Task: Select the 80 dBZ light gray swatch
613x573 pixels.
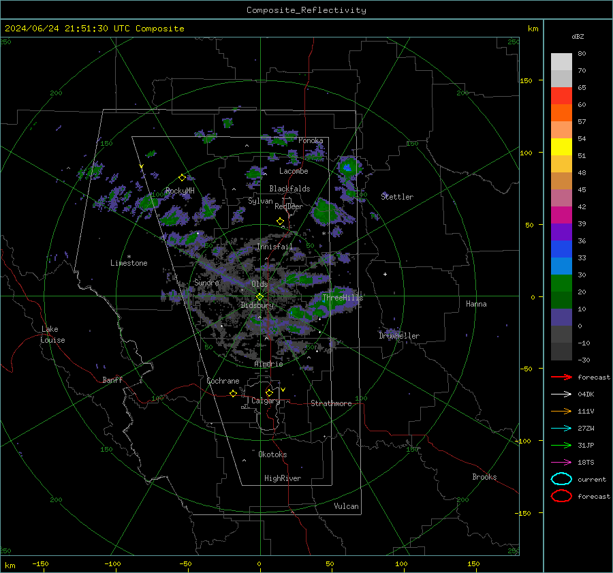Action: pos(561,61)
